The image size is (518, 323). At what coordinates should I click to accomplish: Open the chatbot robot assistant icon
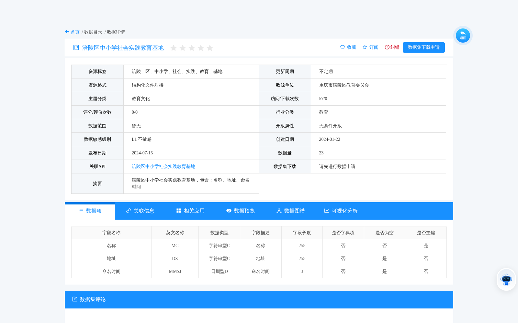(506, 279)
